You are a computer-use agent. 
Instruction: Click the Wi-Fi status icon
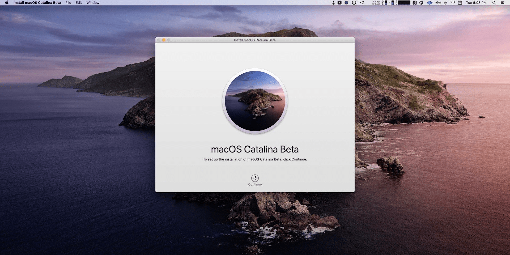pos(453,3)
